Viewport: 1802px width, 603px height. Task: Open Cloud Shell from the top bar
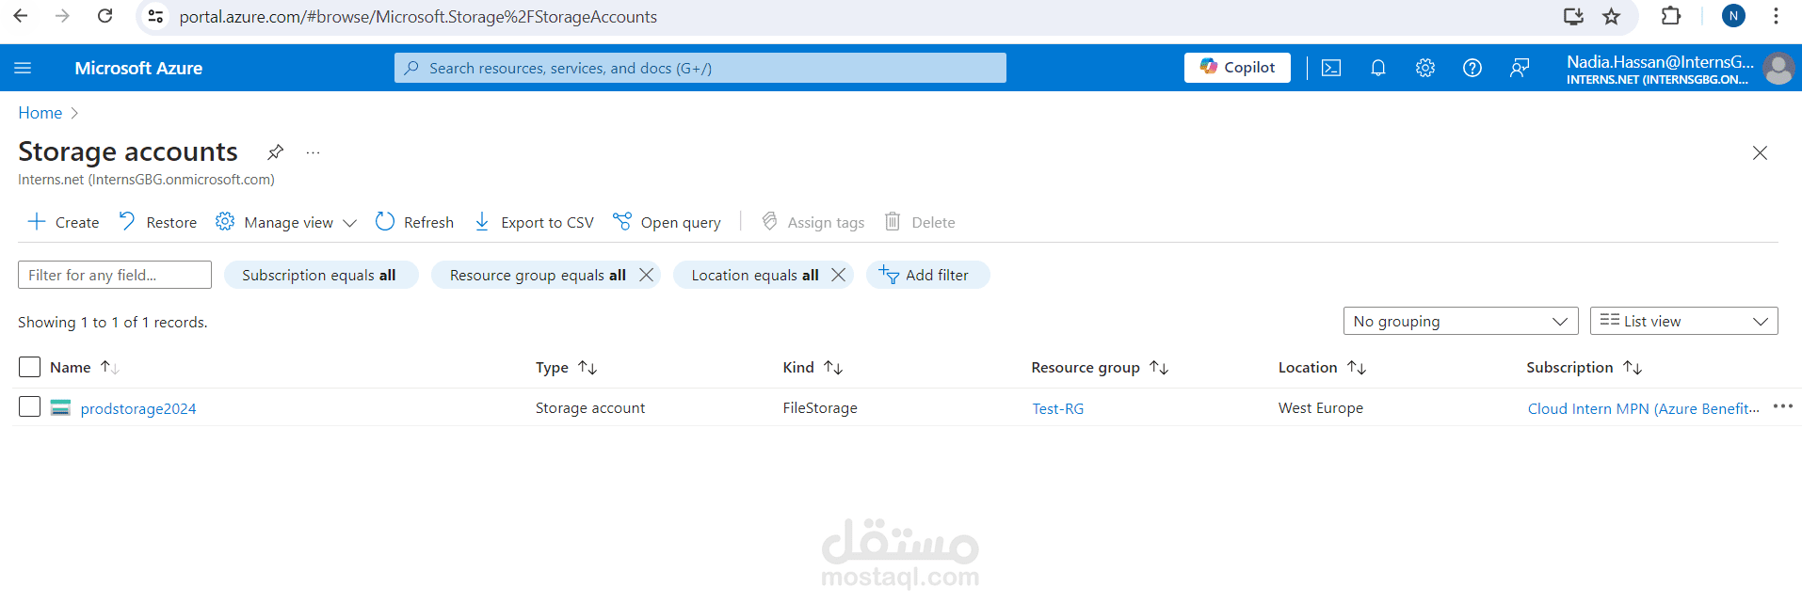[1331, 68]
